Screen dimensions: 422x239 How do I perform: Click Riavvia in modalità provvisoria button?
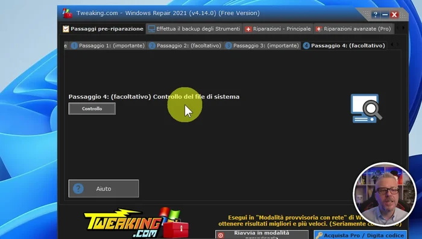point(262,235)
